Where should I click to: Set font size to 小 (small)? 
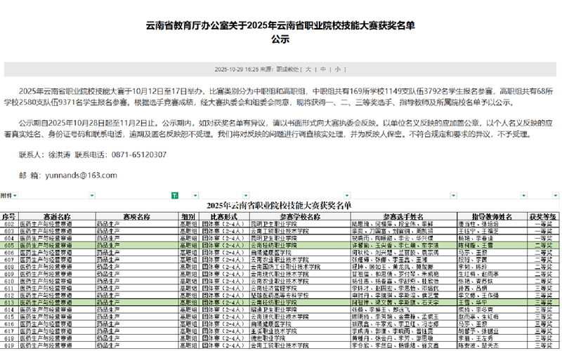pos(337,69)
